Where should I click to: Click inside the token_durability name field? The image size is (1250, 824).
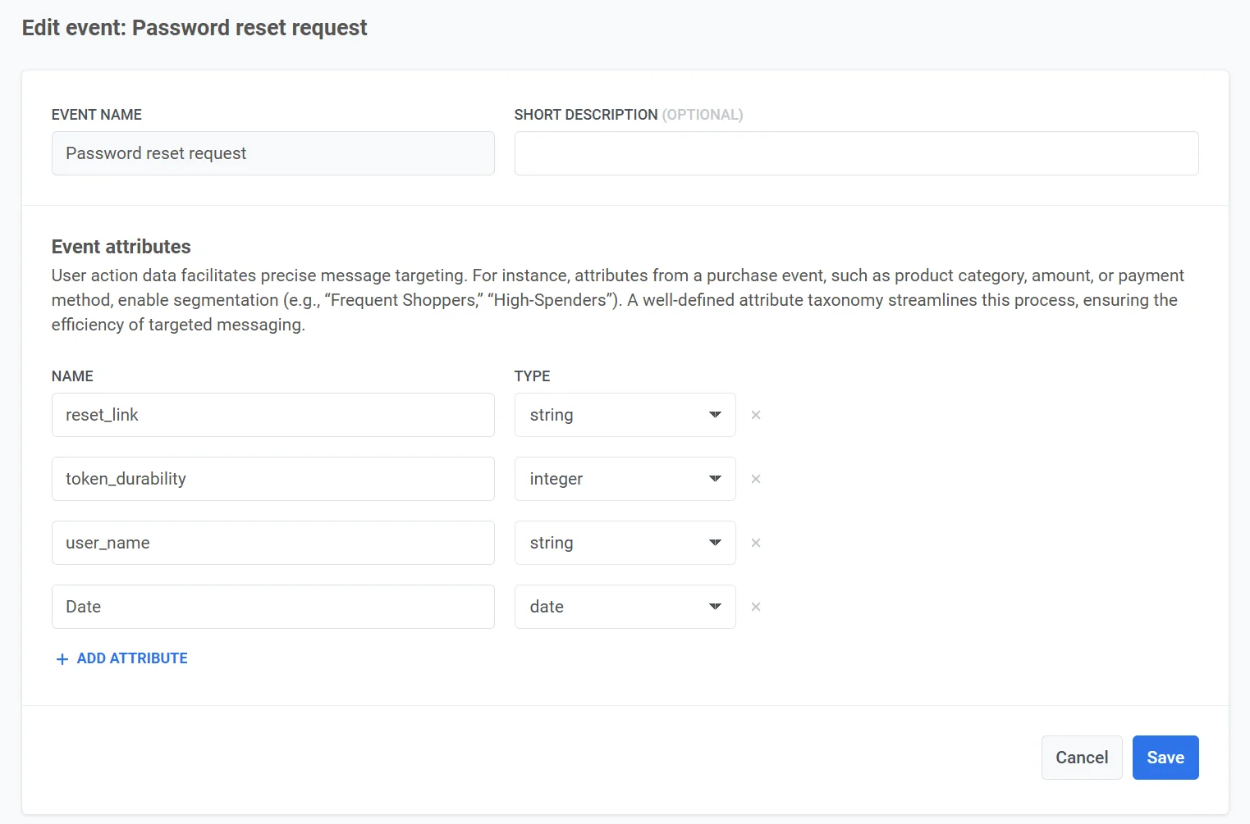[x=272, y=479]
